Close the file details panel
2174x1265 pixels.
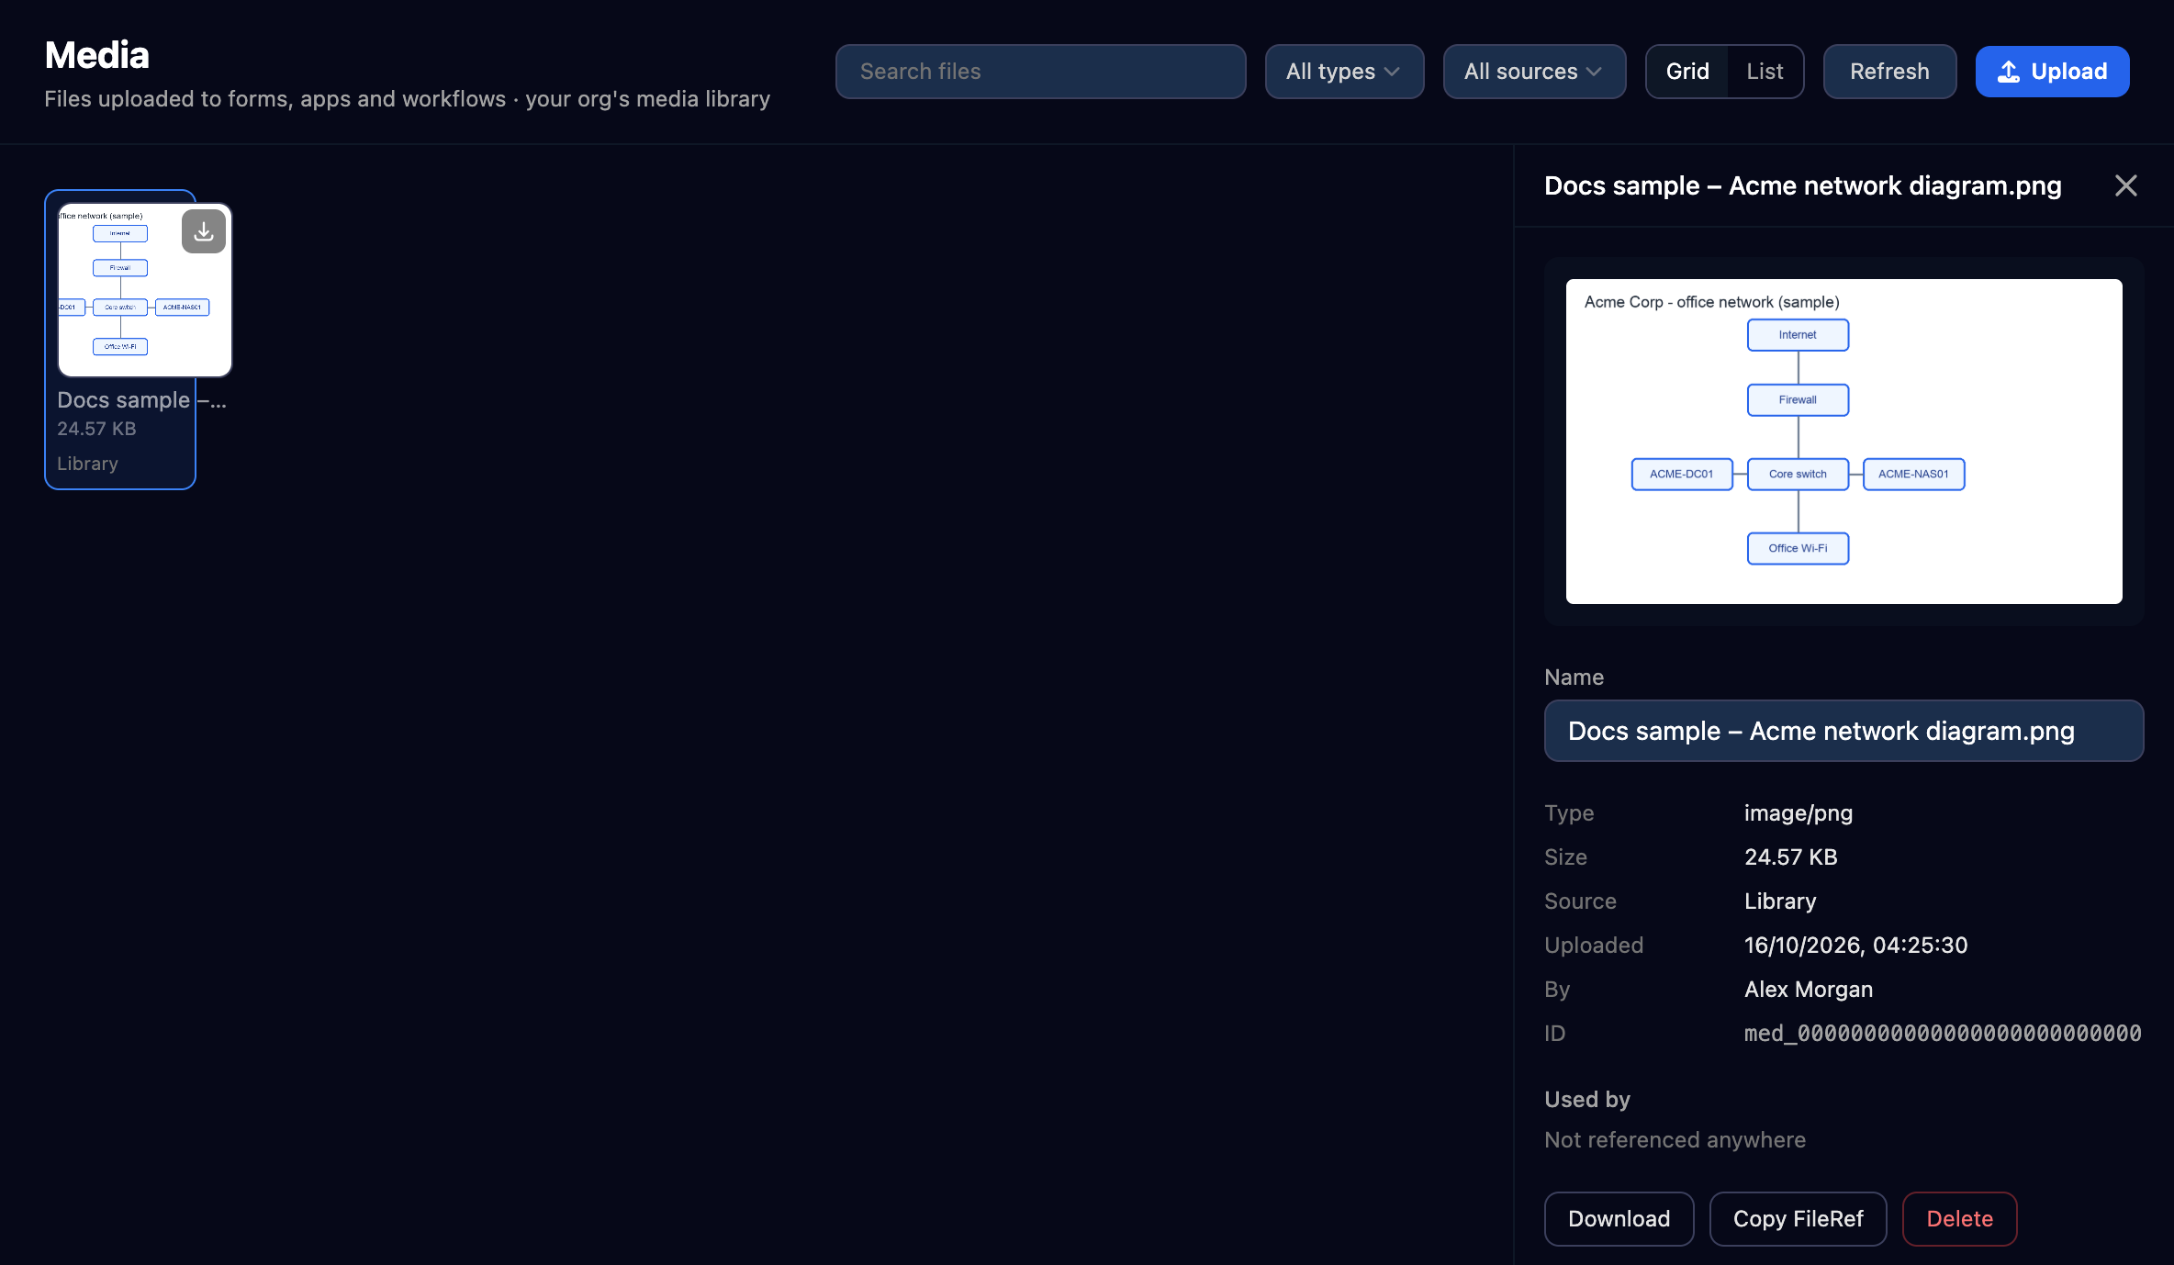[x=2126, y=185]
